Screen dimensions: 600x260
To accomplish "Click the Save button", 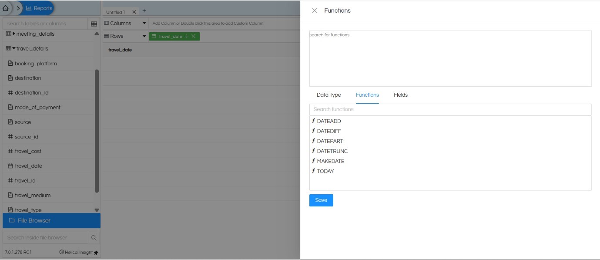I will tap(321, 200).
